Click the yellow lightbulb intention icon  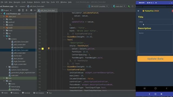pos(49,48)
